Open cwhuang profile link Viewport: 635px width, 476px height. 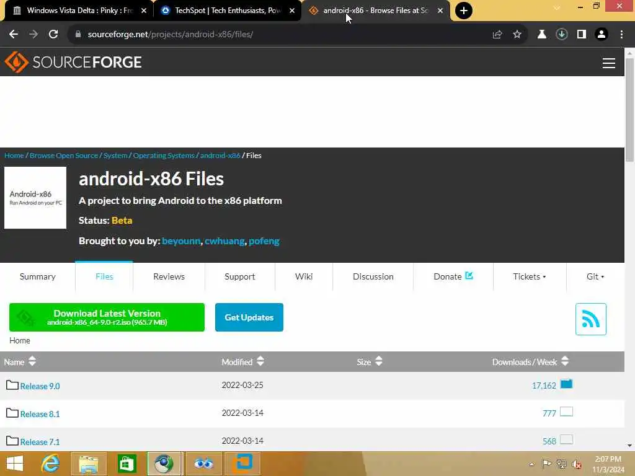pos(224,241)
